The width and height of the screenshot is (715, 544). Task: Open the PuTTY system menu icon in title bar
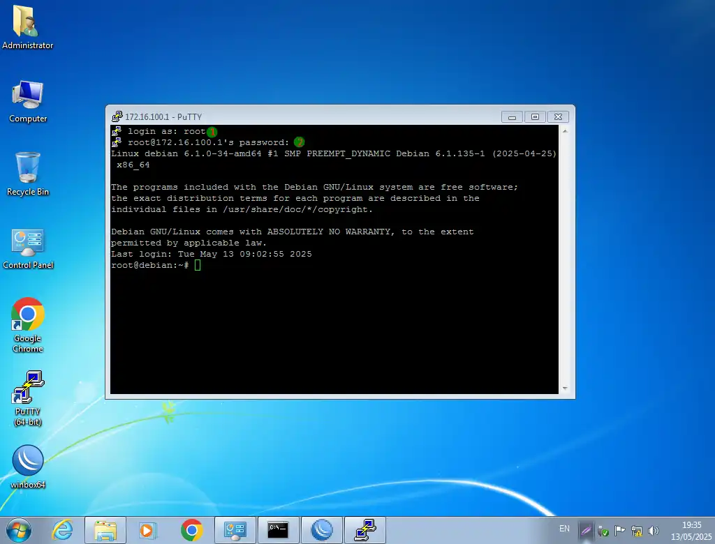[x=117, y=116]
